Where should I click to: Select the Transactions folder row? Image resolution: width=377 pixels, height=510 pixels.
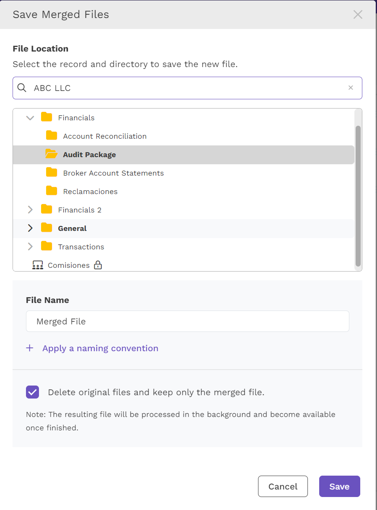tap(183, 246)
